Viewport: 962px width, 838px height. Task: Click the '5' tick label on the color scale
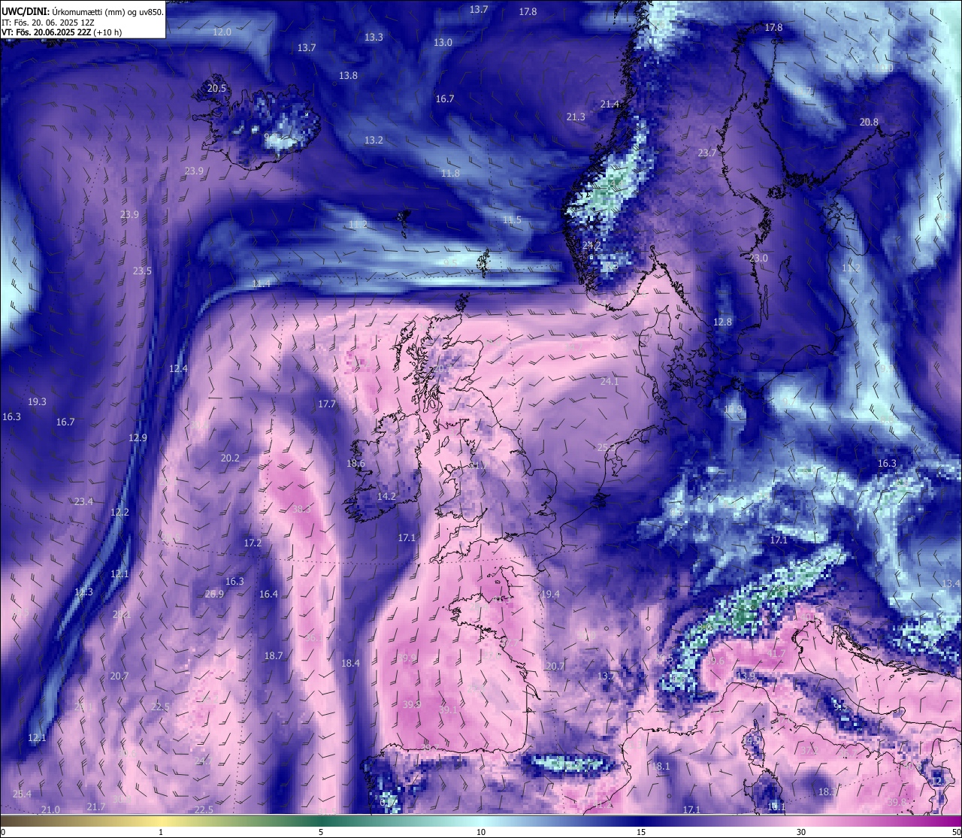[x=321, y=832]
